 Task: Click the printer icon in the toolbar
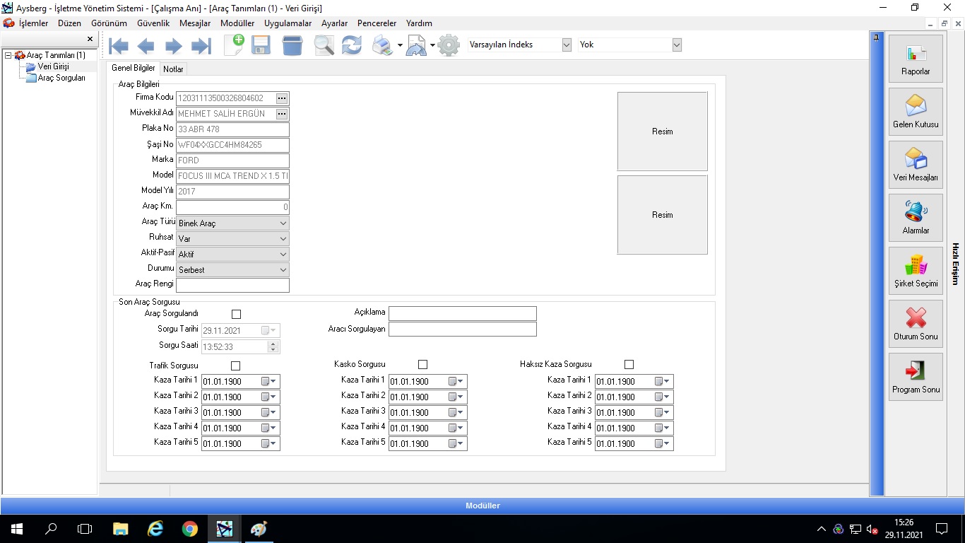click(382, 46)
